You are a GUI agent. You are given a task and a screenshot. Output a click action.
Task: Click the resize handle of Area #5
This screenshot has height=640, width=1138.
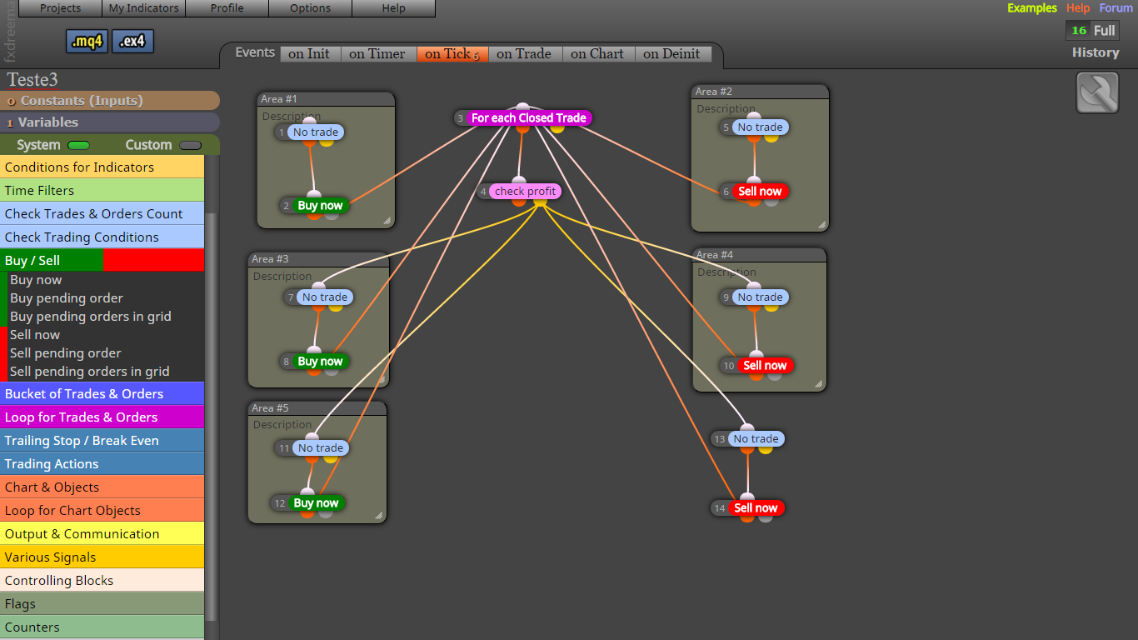(379, 516)
